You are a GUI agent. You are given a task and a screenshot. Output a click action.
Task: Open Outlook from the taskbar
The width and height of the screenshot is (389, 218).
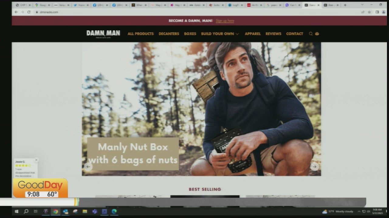pos(65,211)
